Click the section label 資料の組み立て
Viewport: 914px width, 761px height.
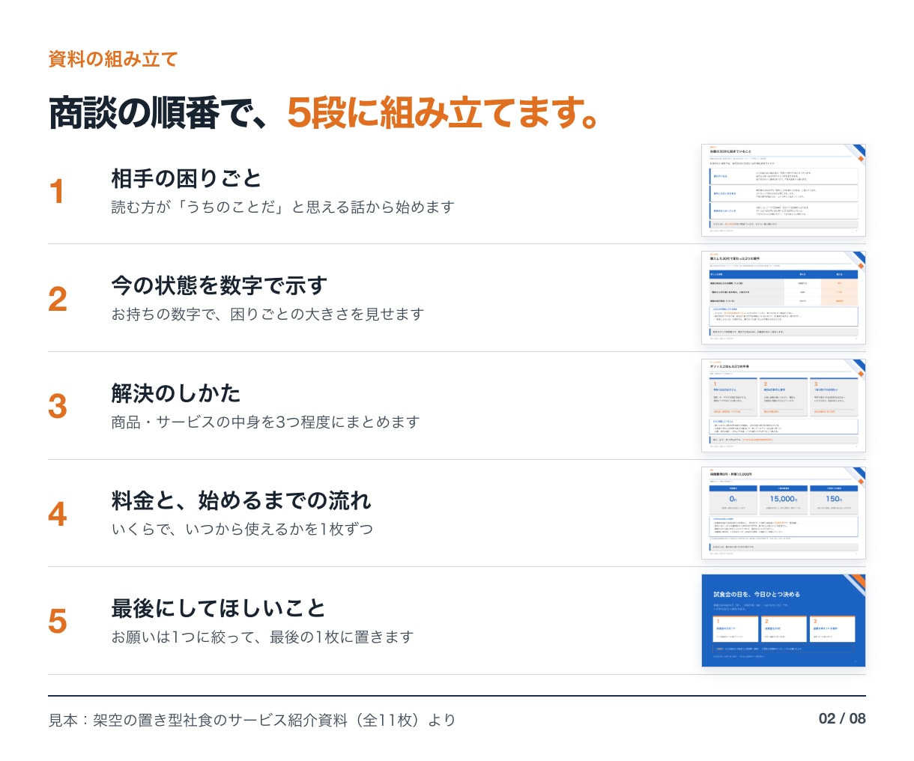(x=113, y=59)
